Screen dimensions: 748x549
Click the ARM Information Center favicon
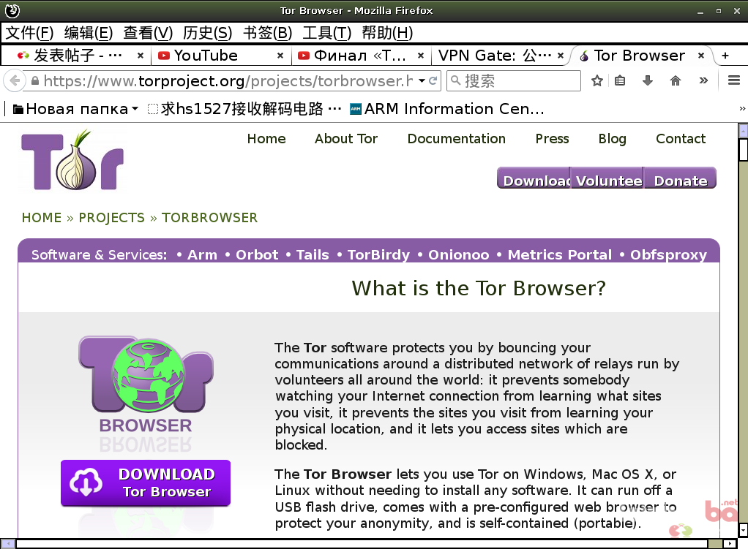click(x=356, y=109)
